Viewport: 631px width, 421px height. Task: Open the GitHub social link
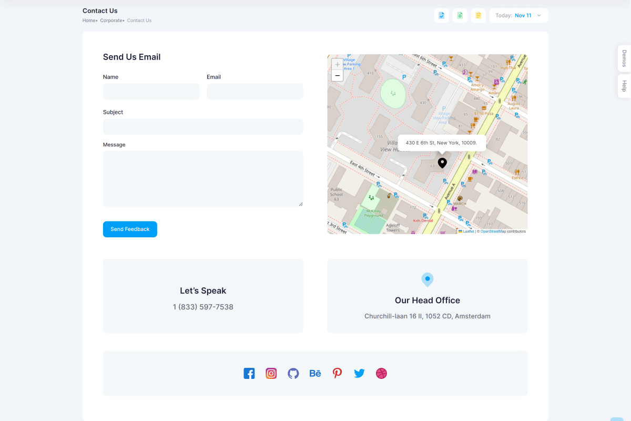(293, 374)
